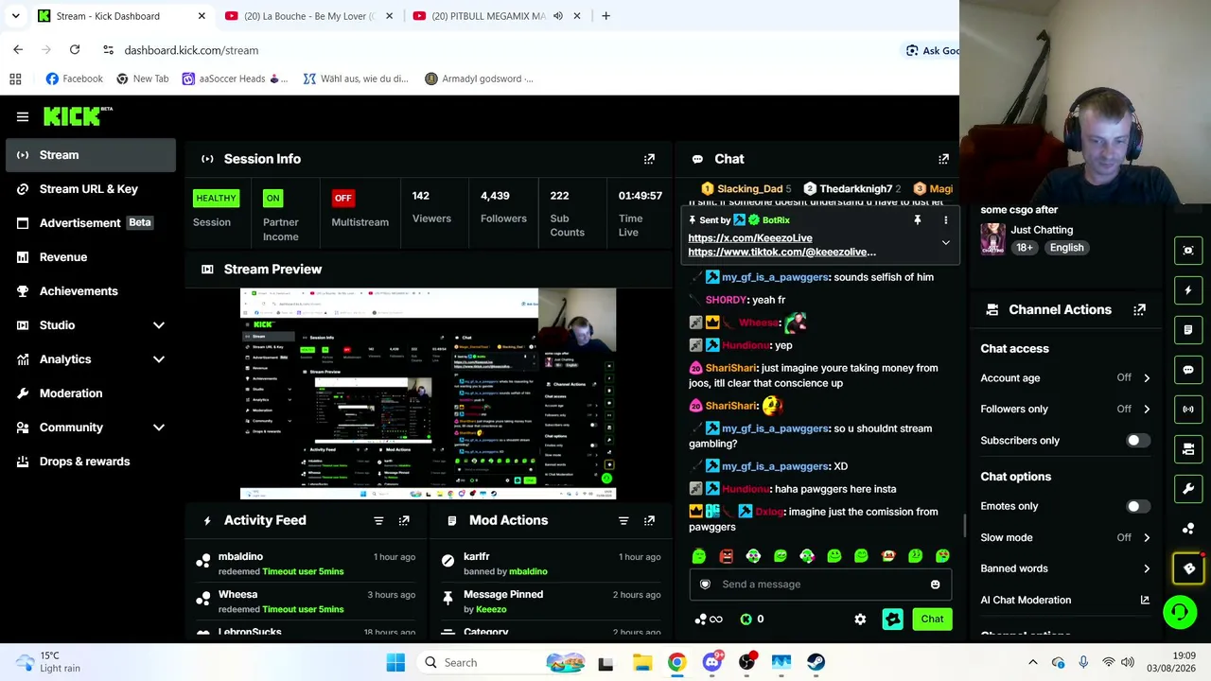Pop out the Chat panel
Viewport: 1211px width, 681px height.
click(x=943, y=159)
